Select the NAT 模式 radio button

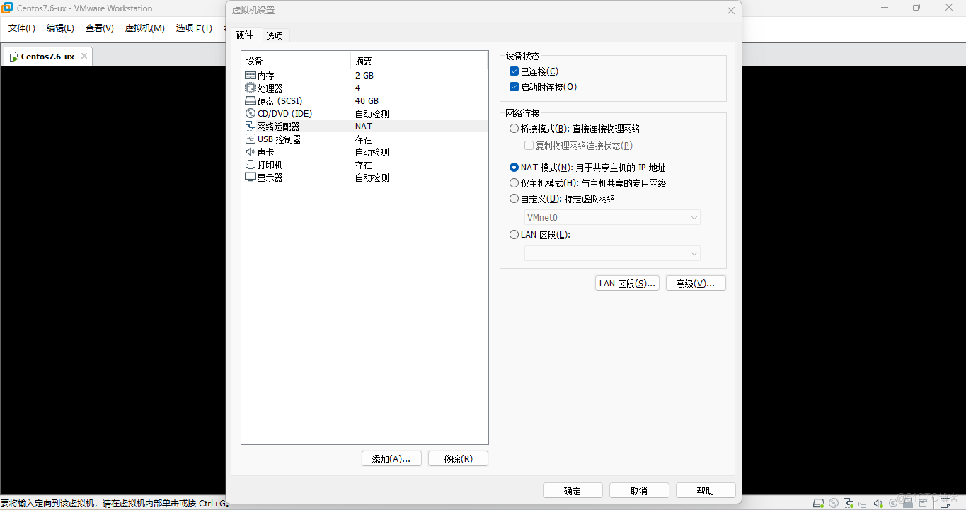pyautogui.click(x=514, y=168)
